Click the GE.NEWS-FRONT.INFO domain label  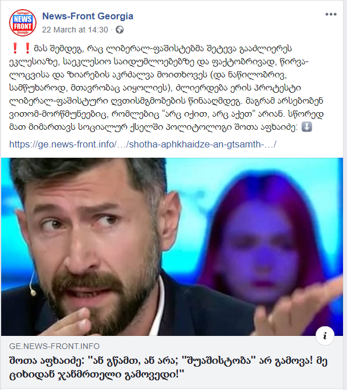coord(54,346)
